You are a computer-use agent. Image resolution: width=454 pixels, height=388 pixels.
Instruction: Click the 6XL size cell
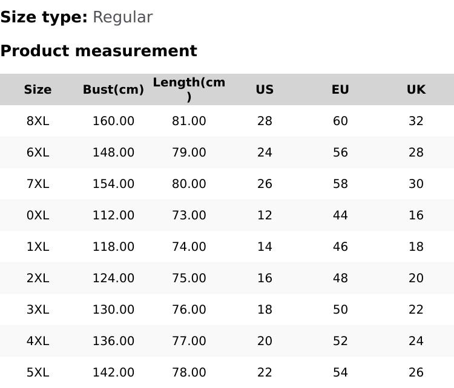[x=38, y=152]
